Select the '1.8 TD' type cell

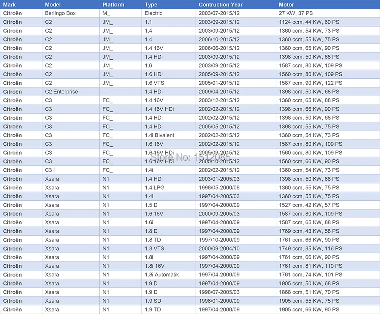click(x=169, y=240)
